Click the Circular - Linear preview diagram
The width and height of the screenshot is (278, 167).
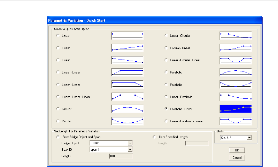pyautogui.click(x=235, y=48)
